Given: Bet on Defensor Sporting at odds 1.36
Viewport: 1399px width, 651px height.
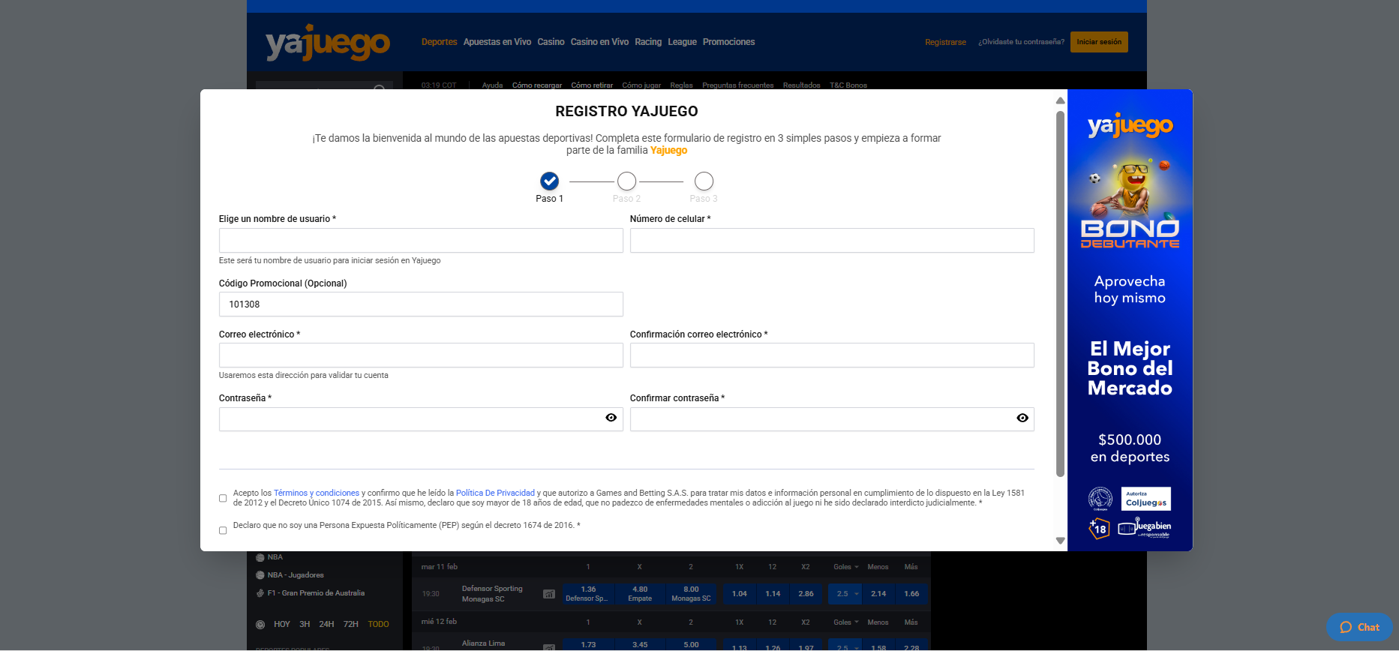Looking at the screenshot, I should pyautogui.click(x=588, y=594).
